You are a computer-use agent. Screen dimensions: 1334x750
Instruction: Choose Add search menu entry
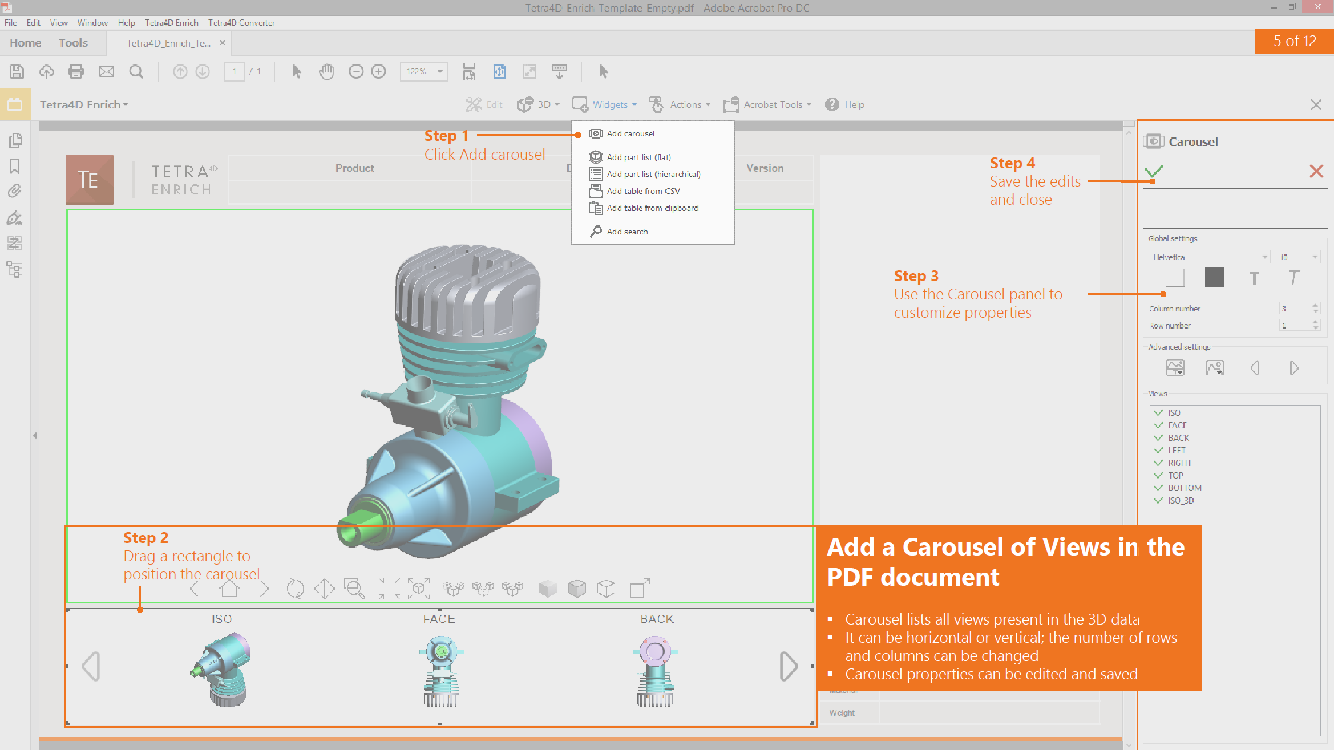[x=653, y=232]
